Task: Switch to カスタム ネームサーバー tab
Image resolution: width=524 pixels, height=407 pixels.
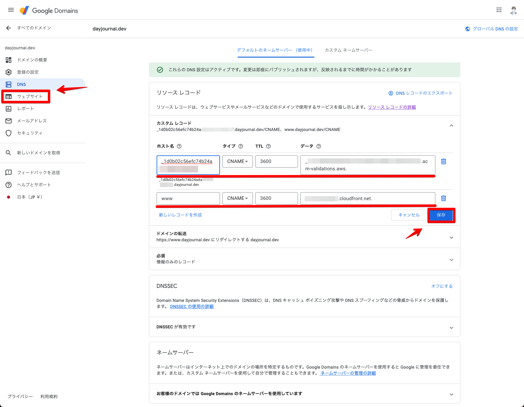Action: pyautogui.click(x=349, y=50)
